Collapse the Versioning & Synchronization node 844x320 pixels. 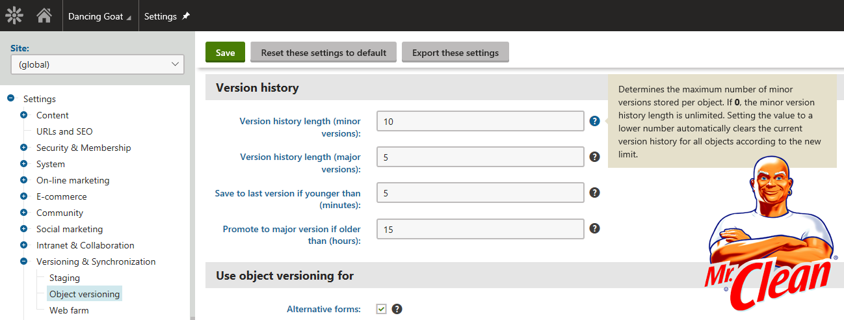[24, 261]
